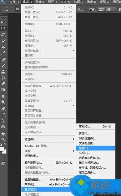This screenshot has width=121, height=196.
Task: Select the Eyedropper tool
Action: (3, 53)
